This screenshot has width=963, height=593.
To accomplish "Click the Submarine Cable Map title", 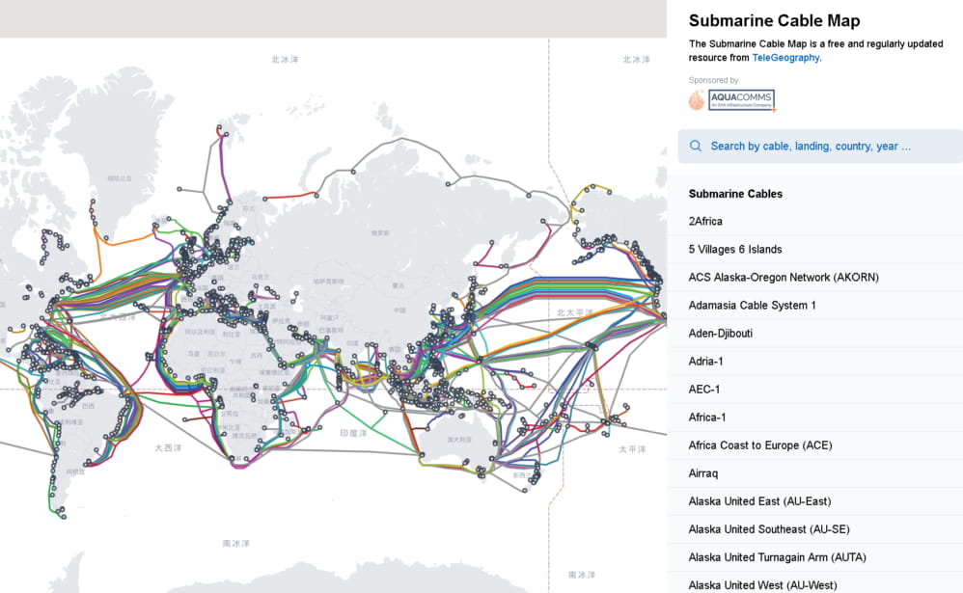I will pyautogui.click(x=774, y=21).
